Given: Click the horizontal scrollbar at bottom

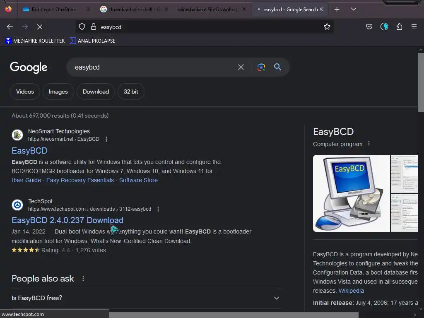Looking at the screenshot, I should (x=234, y=315).
